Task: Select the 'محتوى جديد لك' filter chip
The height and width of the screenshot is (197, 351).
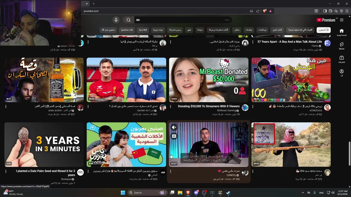Action: tap(108, 30)
